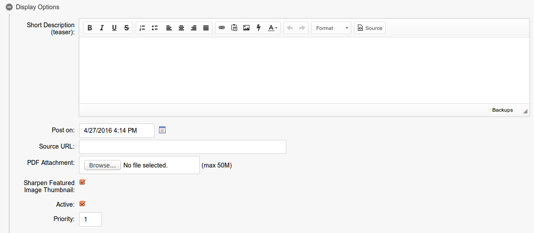Insert a bulleted list
This screenshot has width=534, height=233.
click(x=155, y=28)
